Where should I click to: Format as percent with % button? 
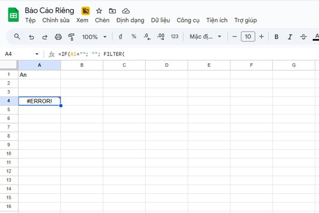(134, 36)
